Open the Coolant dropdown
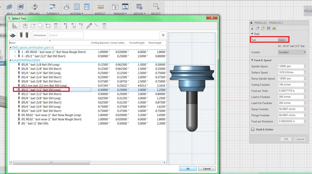This screenshot has width=312, height=174. click(x=292, y=52)
